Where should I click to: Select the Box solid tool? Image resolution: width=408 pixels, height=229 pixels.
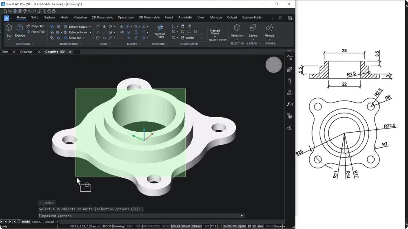coord(9,31)
